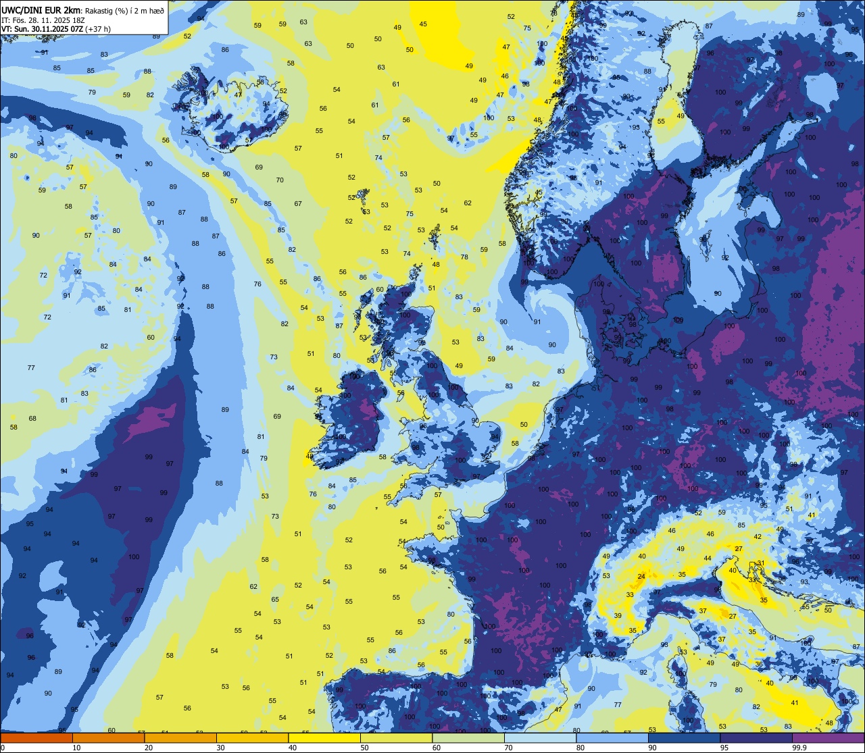Click the humidity value '24' on the map
This screenshot has height=753, width=865.
(x=641, y=577)
